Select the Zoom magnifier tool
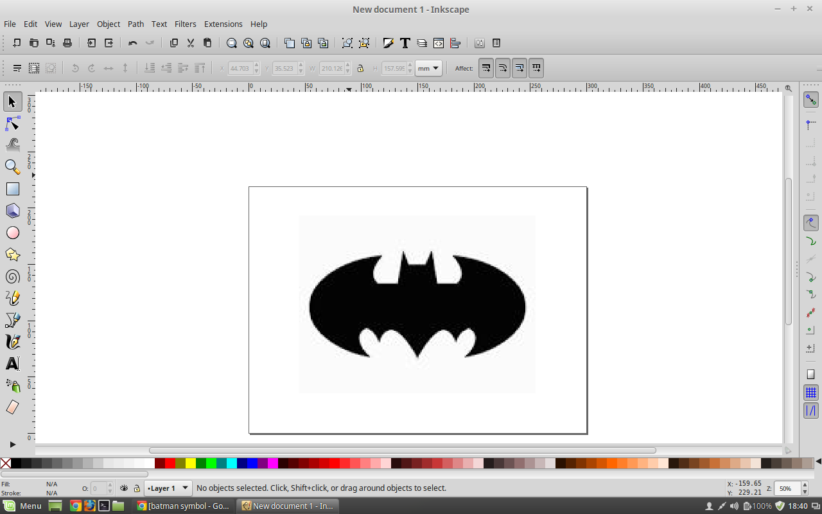822x514 pixels. 12,167
